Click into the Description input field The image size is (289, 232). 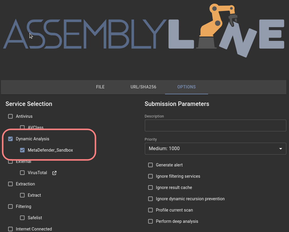click(x=215, y=125)
